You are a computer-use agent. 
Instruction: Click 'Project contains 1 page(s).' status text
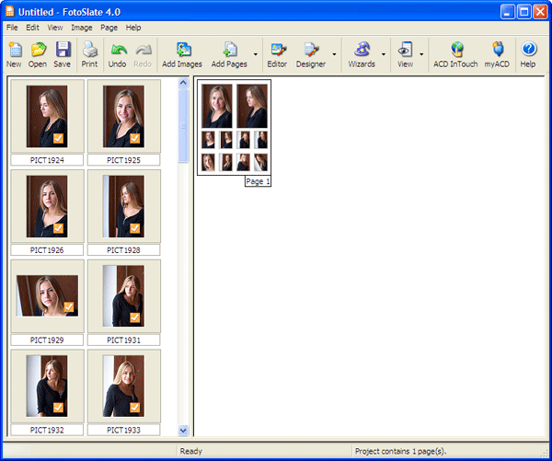click(x=400, y=451)
